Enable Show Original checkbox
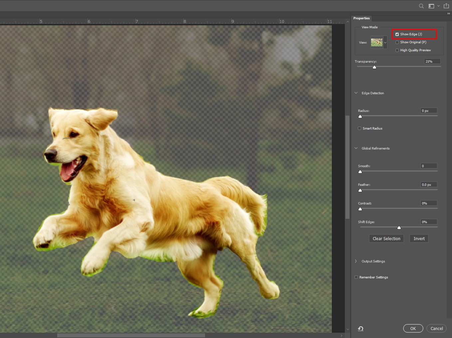The height and width of the screenshot is (338, 452). 397,42
